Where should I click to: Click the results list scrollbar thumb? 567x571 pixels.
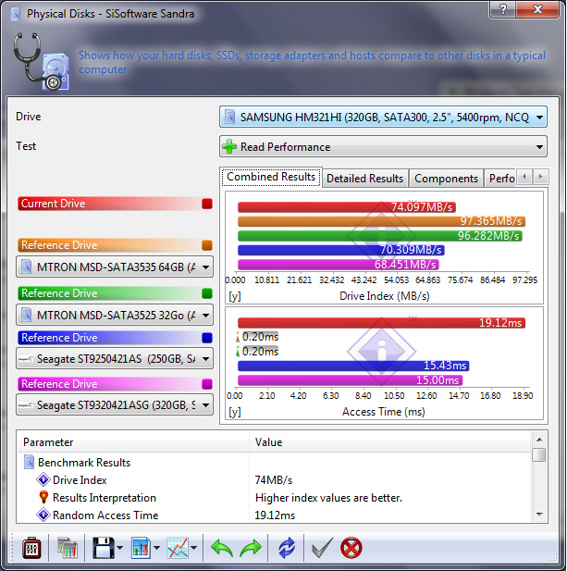pos(539,454)
